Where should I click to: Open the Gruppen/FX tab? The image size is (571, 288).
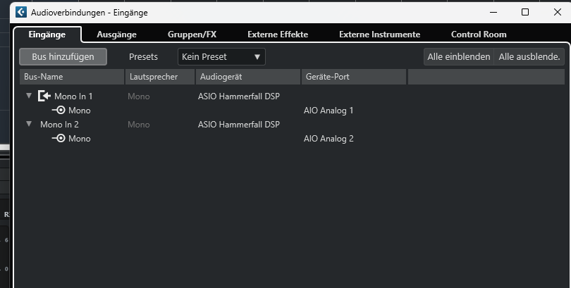coord(192,35)
